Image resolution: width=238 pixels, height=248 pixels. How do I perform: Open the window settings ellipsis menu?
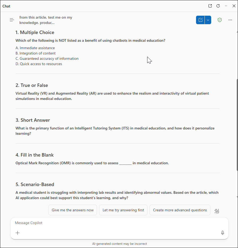point(226,6)
